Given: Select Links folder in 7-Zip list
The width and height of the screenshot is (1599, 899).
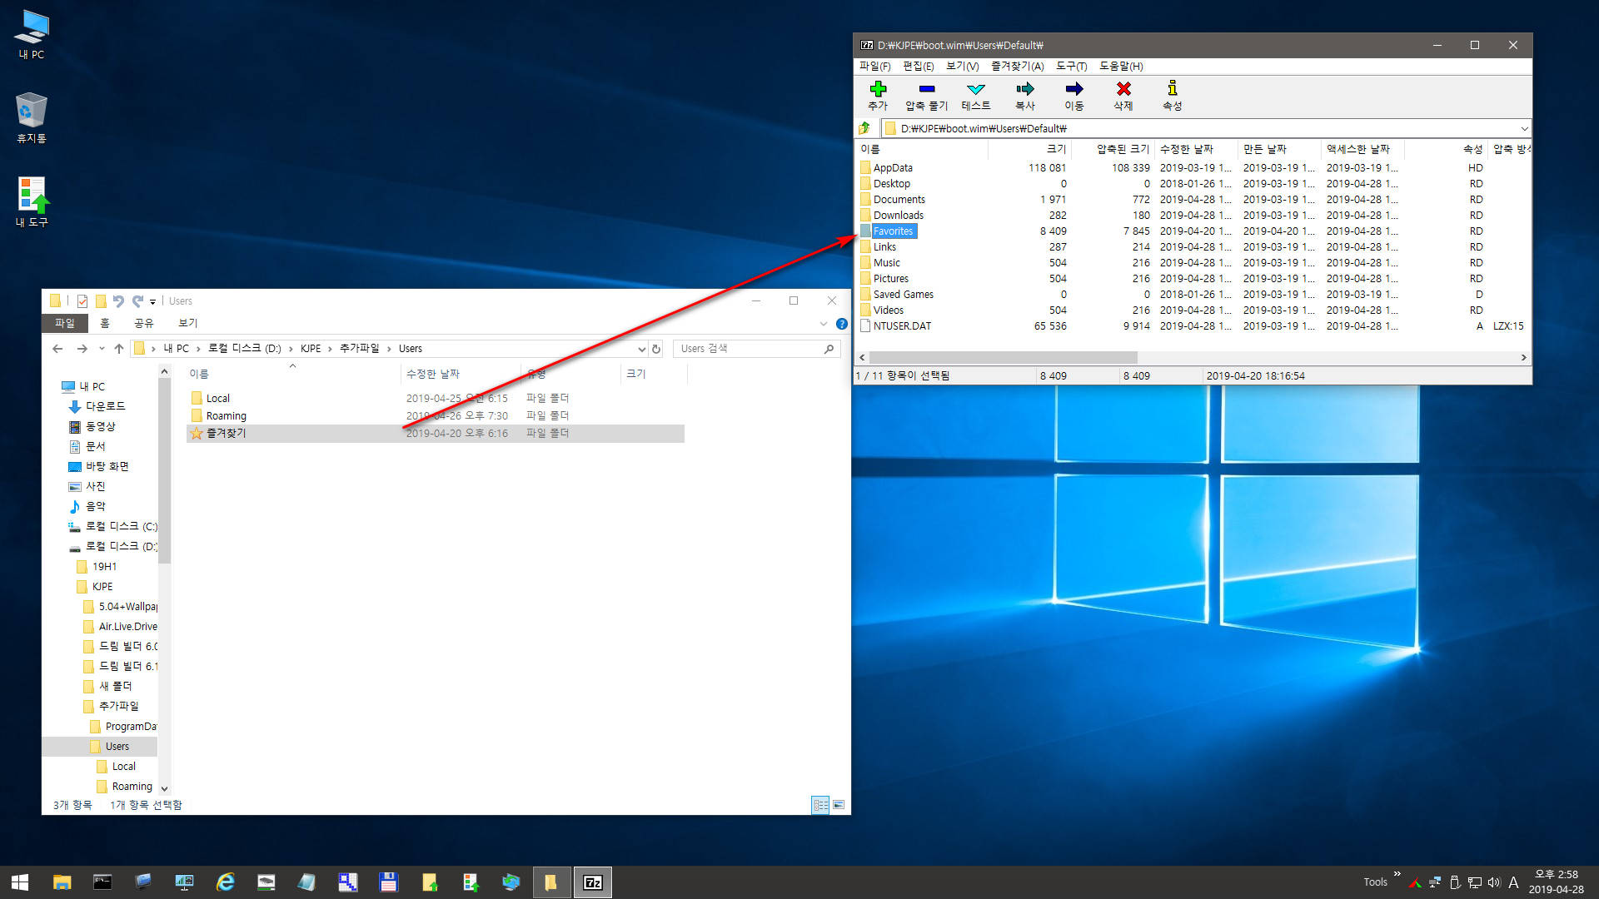Looking at the screenshot, I should 884,246.
